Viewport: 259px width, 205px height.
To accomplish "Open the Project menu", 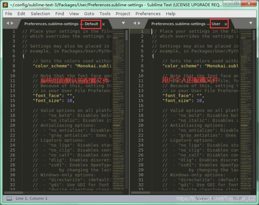I will point(123,14).
